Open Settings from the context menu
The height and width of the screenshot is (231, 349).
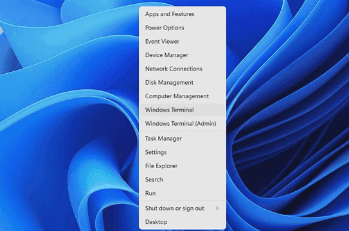183,152
